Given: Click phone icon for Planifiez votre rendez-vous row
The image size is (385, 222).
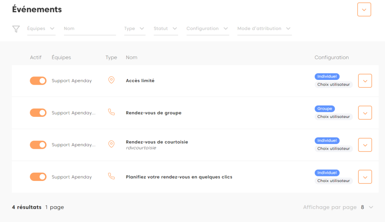Looking at the screenshot, I should pos(111,176).
